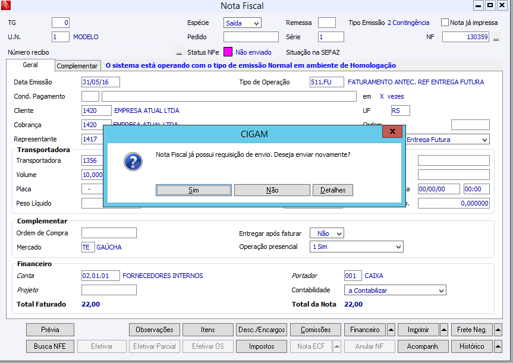Click the Imprimir button
The width and height of the screenshot is (513, 363).
click(418, 330)
